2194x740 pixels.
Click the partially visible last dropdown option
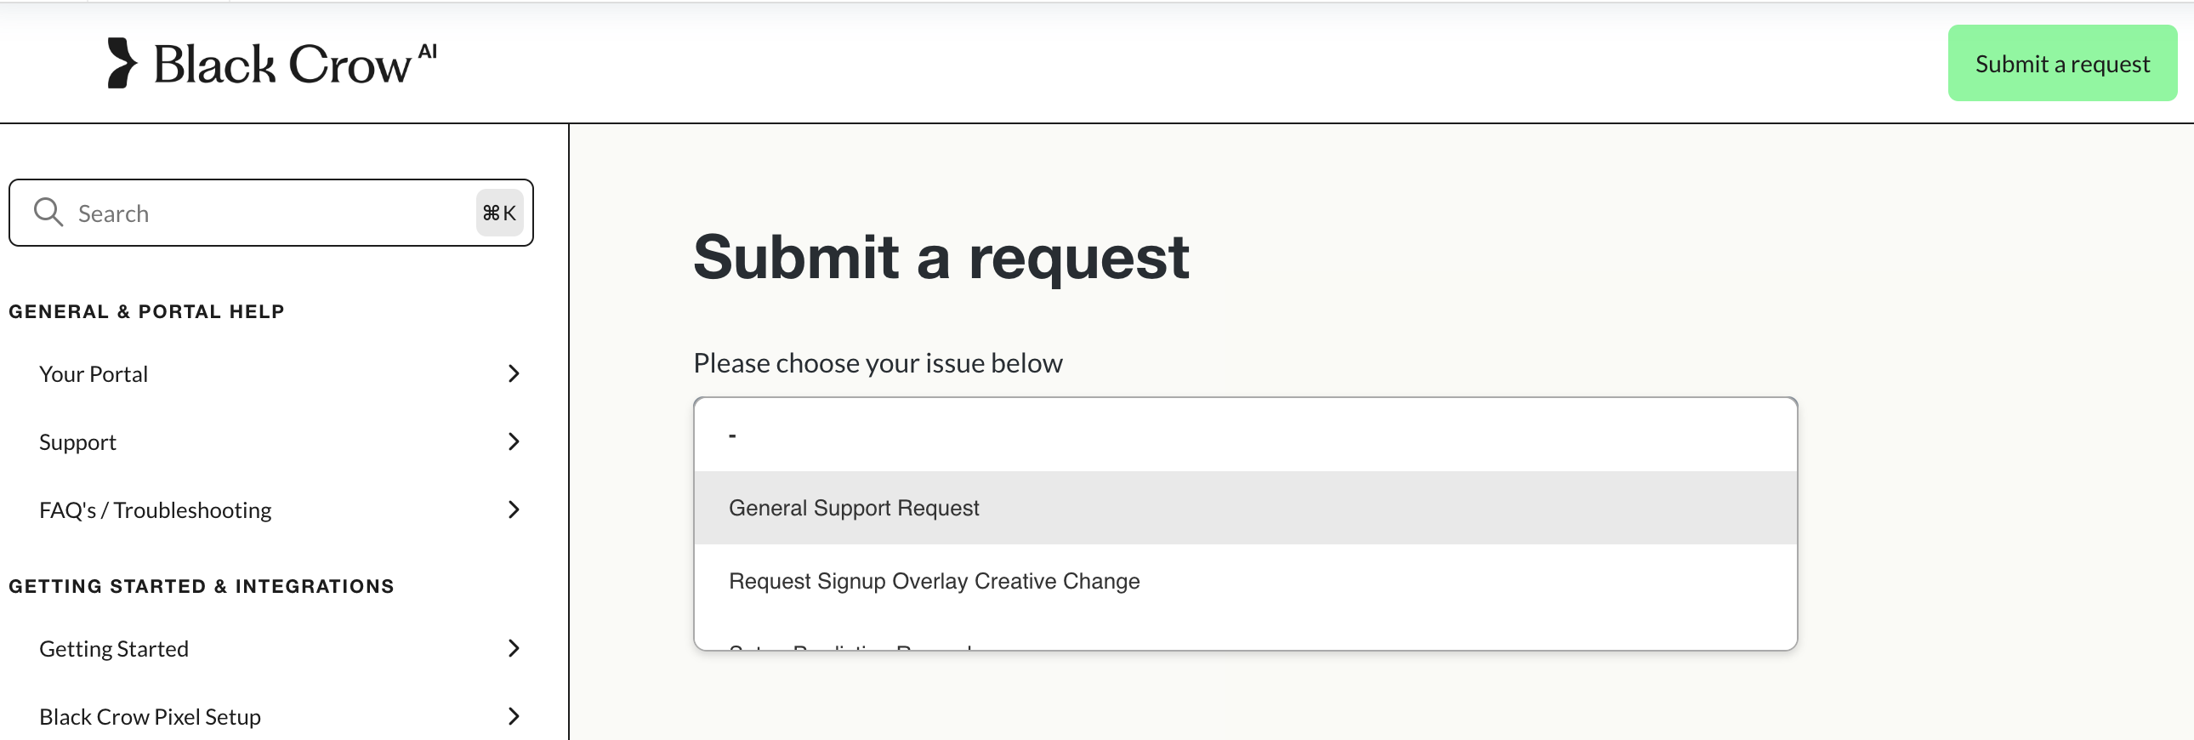coord(850,647)
